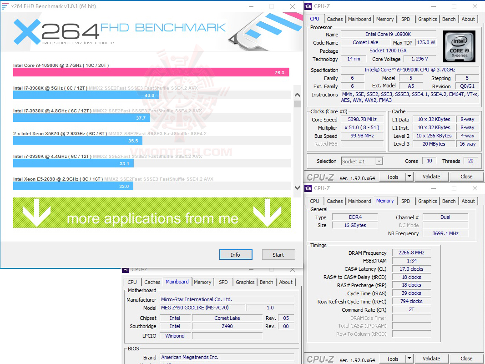Open the About tab
The height and width of the screenshot is (364, 485).
pyautogui.click(x=468, y=19)
